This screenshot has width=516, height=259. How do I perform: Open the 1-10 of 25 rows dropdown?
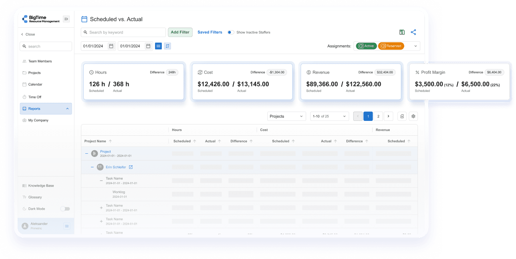coord(330,116)
